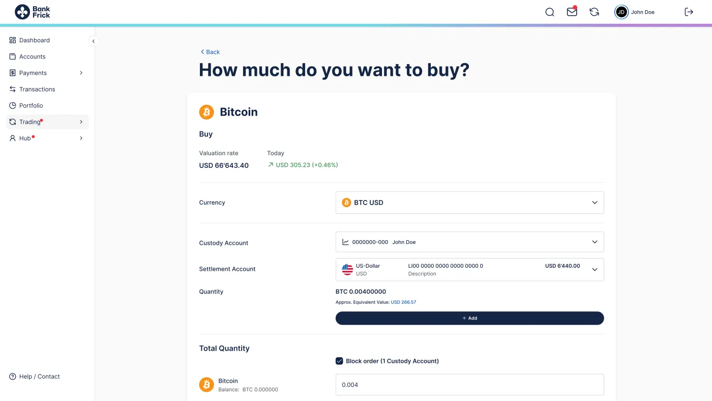Click the Add button
Viewport: 712px width, 401px height.
(x=469, y=318)
